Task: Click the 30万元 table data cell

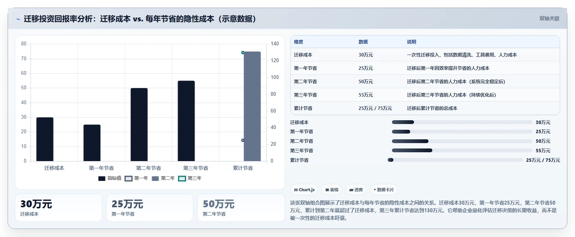Action: point(366,55)
